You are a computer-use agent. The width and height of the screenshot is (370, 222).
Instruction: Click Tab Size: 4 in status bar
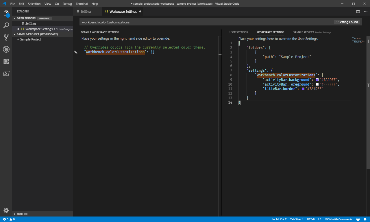point(297,219)
